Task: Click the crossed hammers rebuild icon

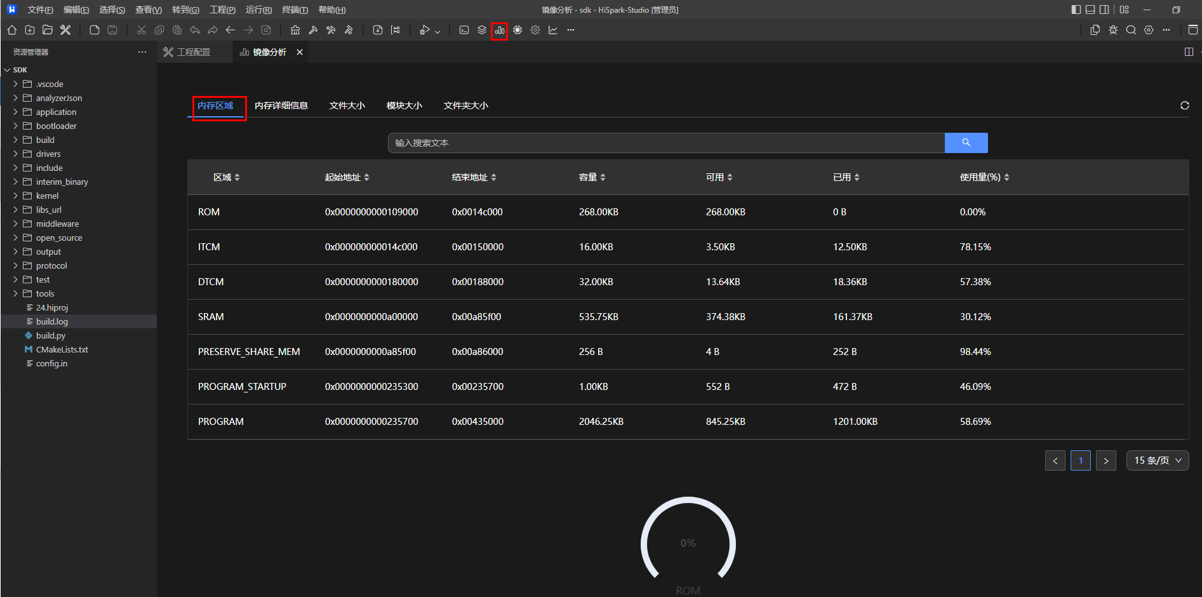Action: pos(331,30)
